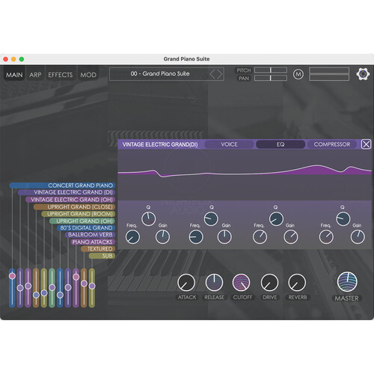This screenshot has width=374, height=374.
Task: Click the Reverb knob
Action: (x=297, y=283)
